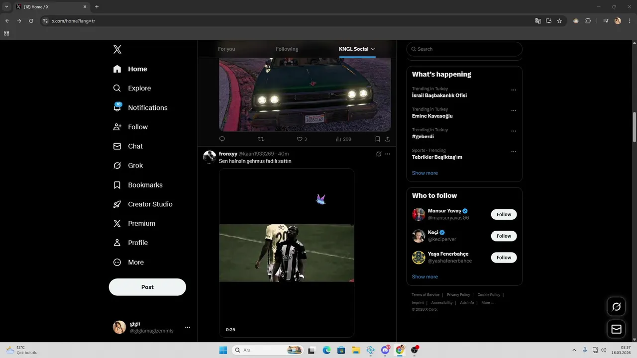
Task: Open Chrome from the taskbar
Action: point(400,350)
